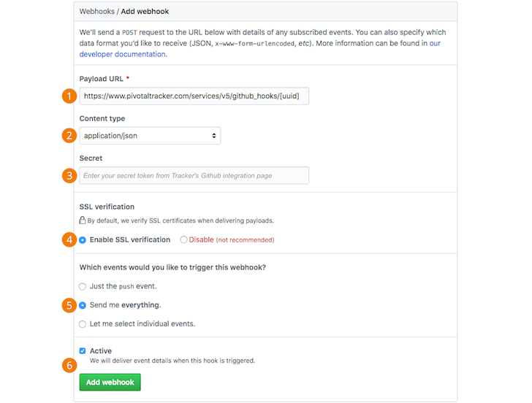
Task: Open the developer documentation link
Action: 122,54
